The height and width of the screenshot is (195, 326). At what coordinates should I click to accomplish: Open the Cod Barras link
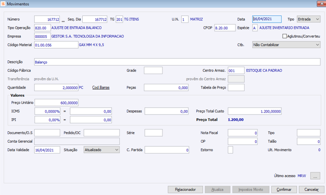tap(101, 88)
